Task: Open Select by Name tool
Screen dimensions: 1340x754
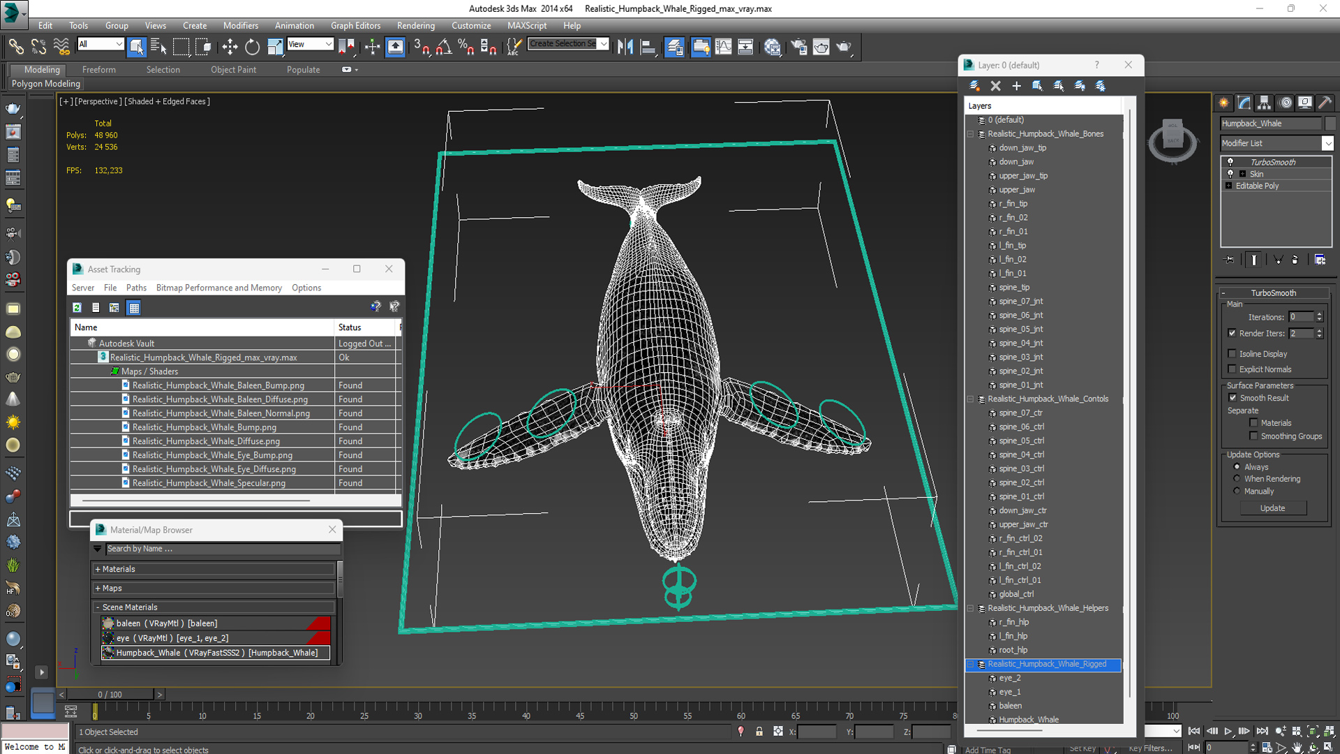Action: click(158, 47)
